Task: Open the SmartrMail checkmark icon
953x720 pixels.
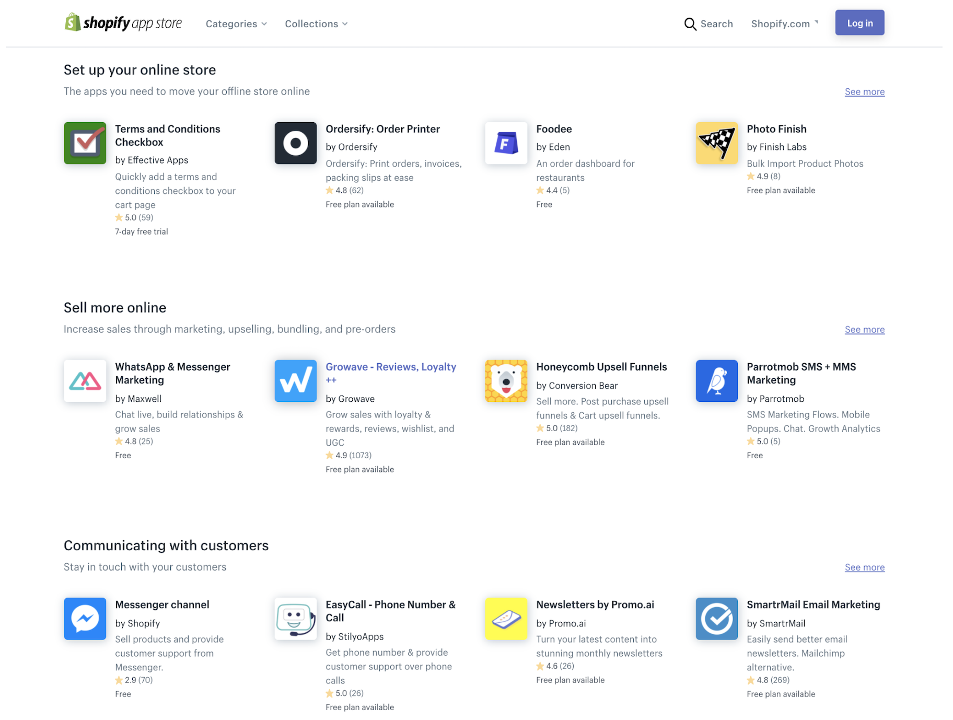Action: pyautogui.click(x=716, y=619)
